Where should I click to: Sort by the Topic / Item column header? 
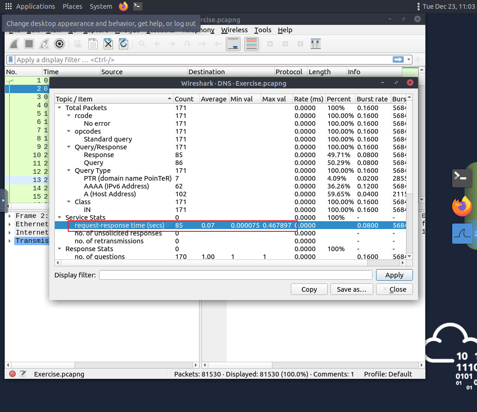click(x=114, y=99)
